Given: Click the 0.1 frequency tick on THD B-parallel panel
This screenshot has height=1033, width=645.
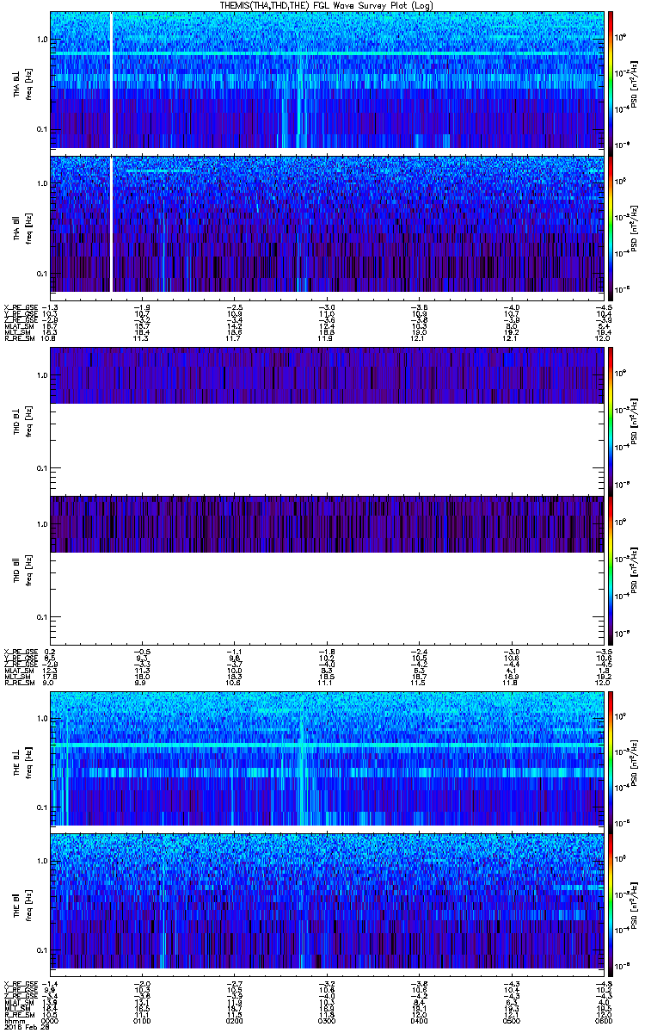Looking at the screenshot, I should [x=41, y=617].
